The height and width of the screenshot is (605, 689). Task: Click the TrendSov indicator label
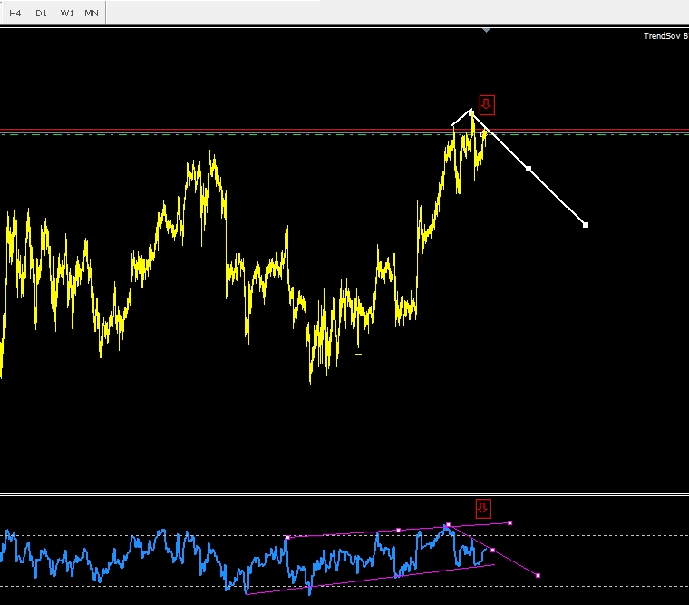[x=665, y=36]
